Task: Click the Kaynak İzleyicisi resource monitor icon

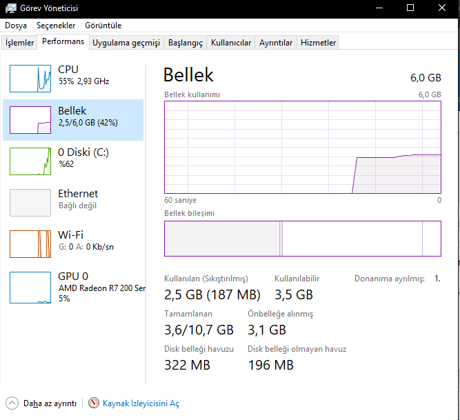Action: tap(94, 403)
